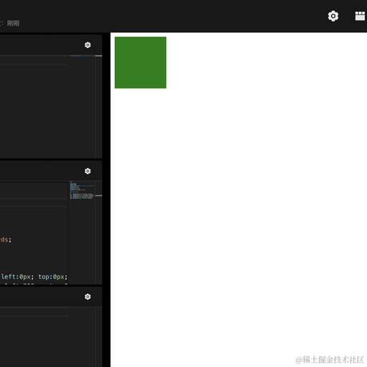
Task: Click the "刚刚" saved-time text in the header
Action: pos(13,23)
